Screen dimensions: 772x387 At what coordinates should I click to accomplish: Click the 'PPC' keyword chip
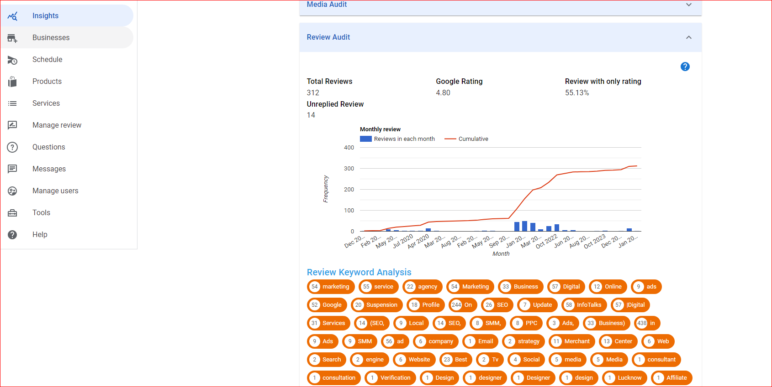click(x=526, y=323)
